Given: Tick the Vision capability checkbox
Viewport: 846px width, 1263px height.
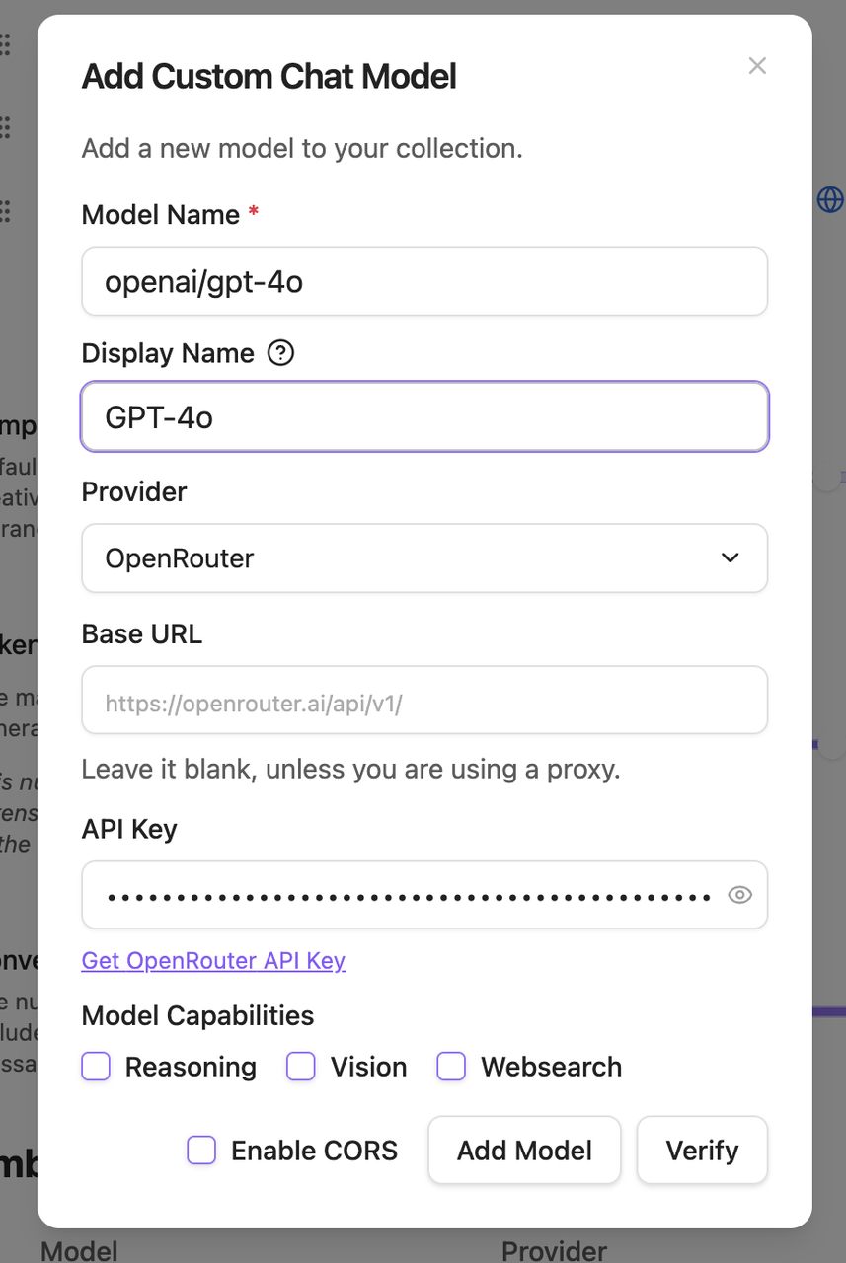Looking at the screenshot, I should coord(301,1067).
